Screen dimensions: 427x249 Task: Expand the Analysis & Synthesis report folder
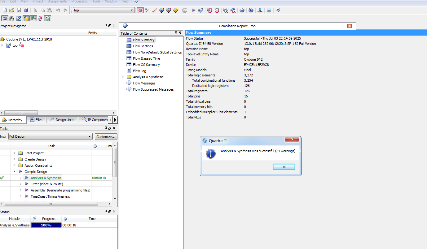click(x=123, y=77)
